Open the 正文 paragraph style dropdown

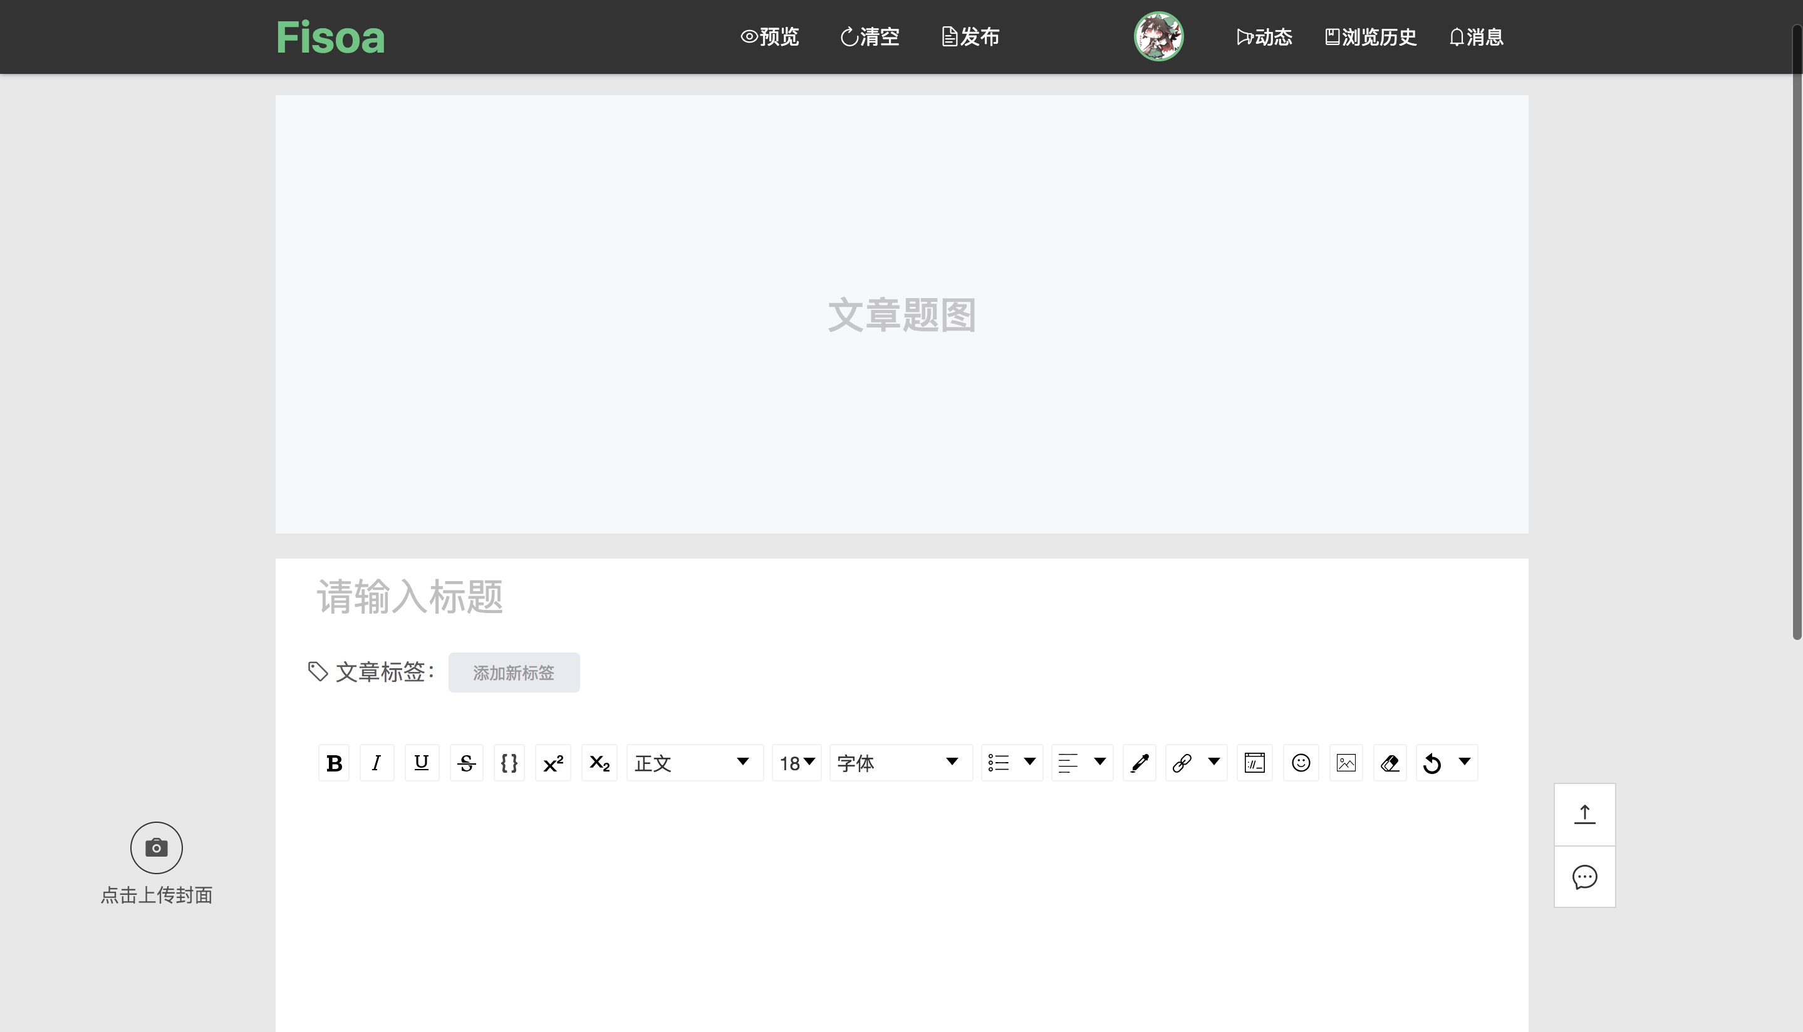click(x=694, y=763)
